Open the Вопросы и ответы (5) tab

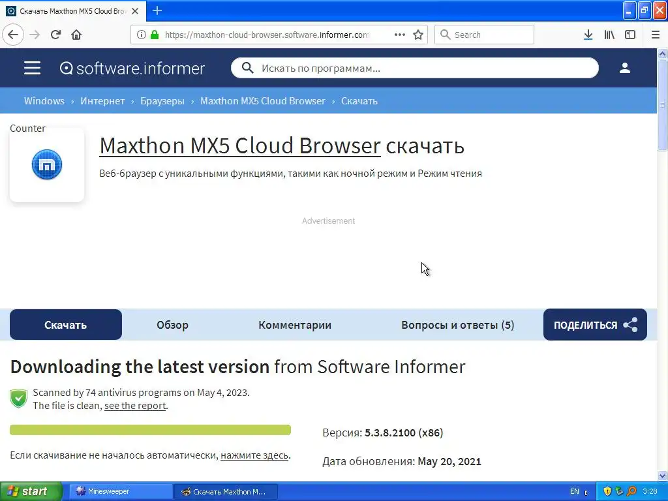457,325
